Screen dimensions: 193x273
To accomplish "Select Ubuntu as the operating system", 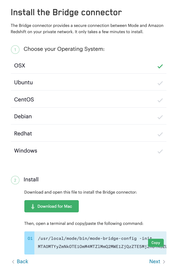I will pos(24,82).
